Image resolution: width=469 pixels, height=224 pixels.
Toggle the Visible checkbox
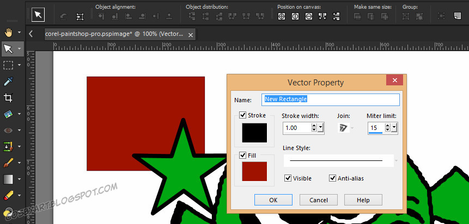[x=288, y=178]
